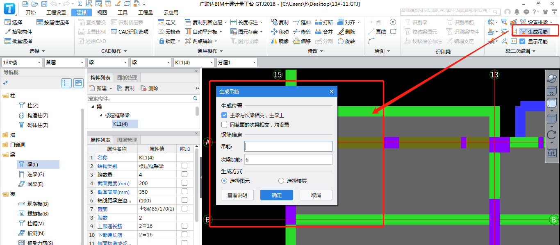This screenshot has height=245, width=560.
Task: Click the 云检查 cloud check tool
Action: tap(169, 32)
